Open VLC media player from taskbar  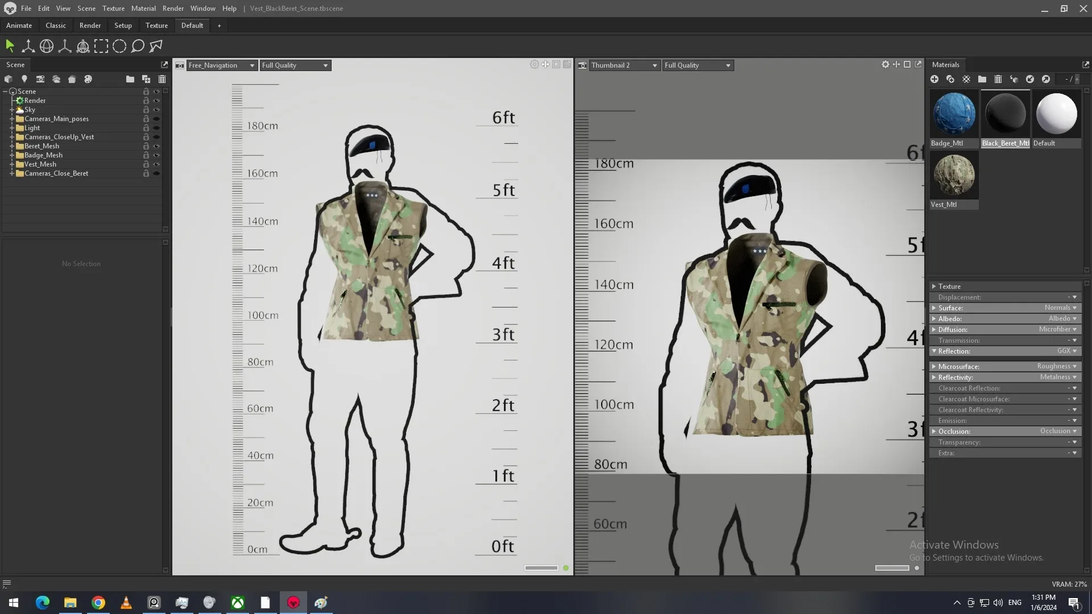point(126,603)
